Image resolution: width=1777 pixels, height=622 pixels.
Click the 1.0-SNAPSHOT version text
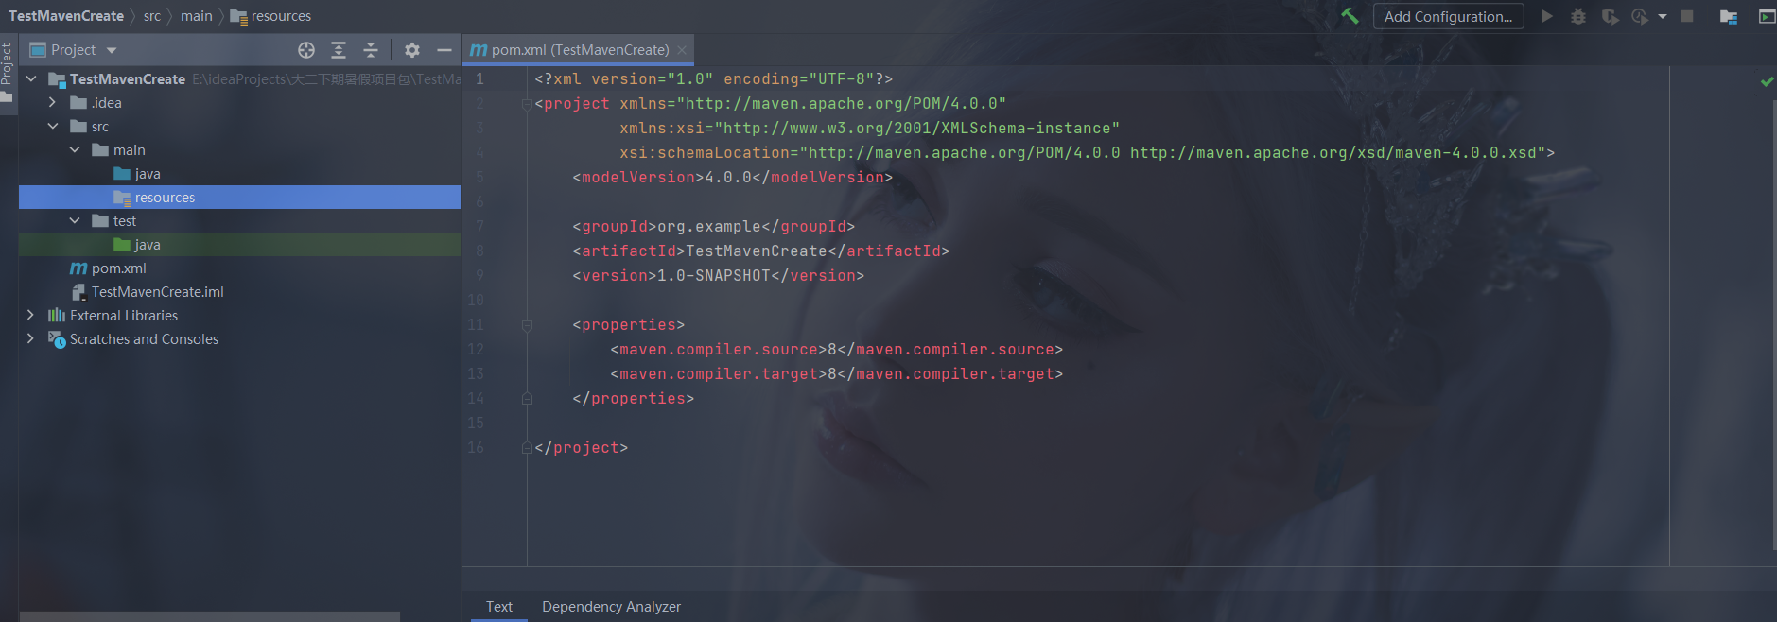point(714,276)
